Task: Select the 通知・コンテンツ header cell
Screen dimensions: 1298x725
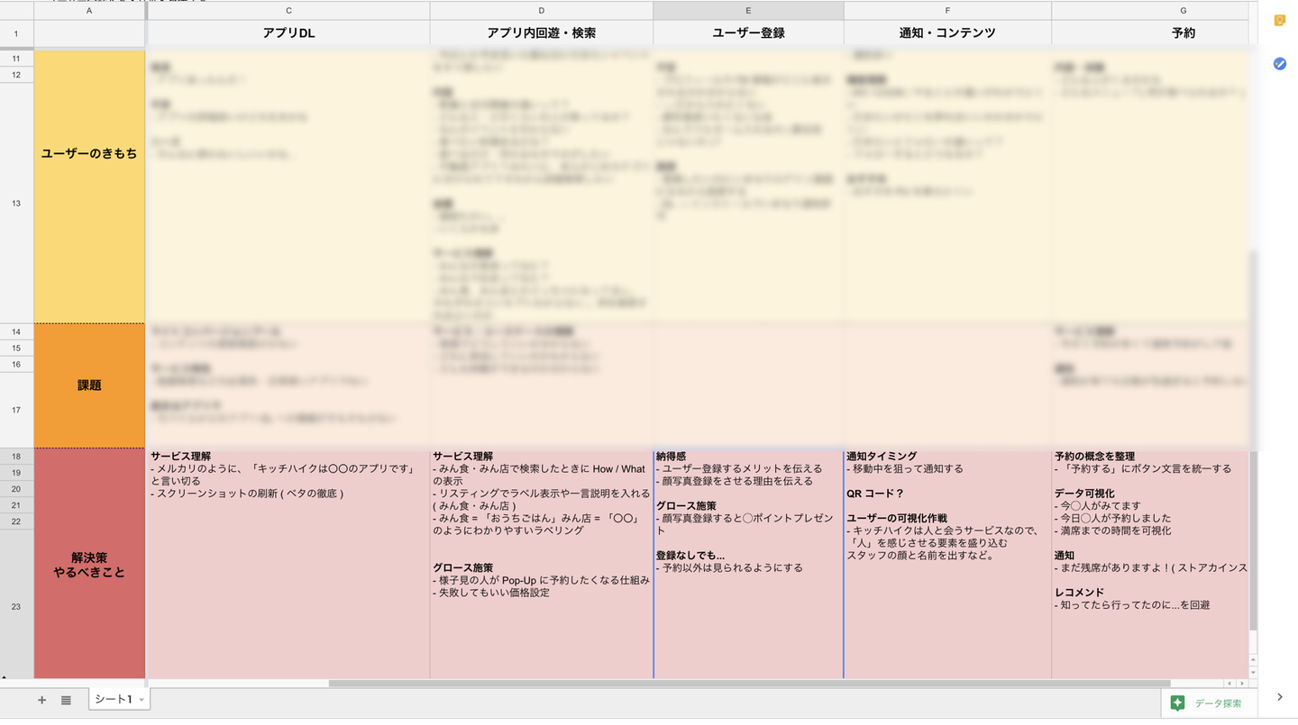Action: 947,33
